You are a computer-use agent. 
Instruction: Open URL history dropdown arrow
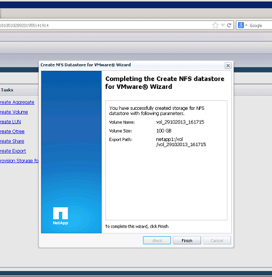pos(223,25)
